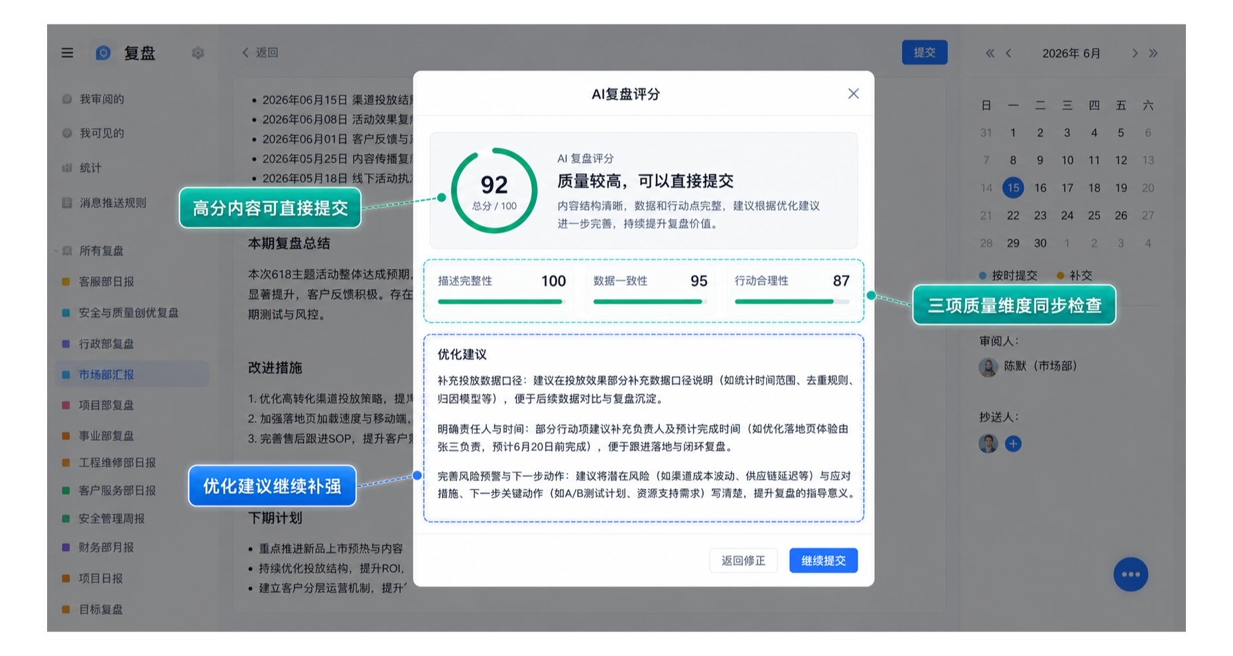Image resolution: width=1233 pixels, height=656 pixels.
Task: Select 事业部复盘 item
Action: pos(106,436)
